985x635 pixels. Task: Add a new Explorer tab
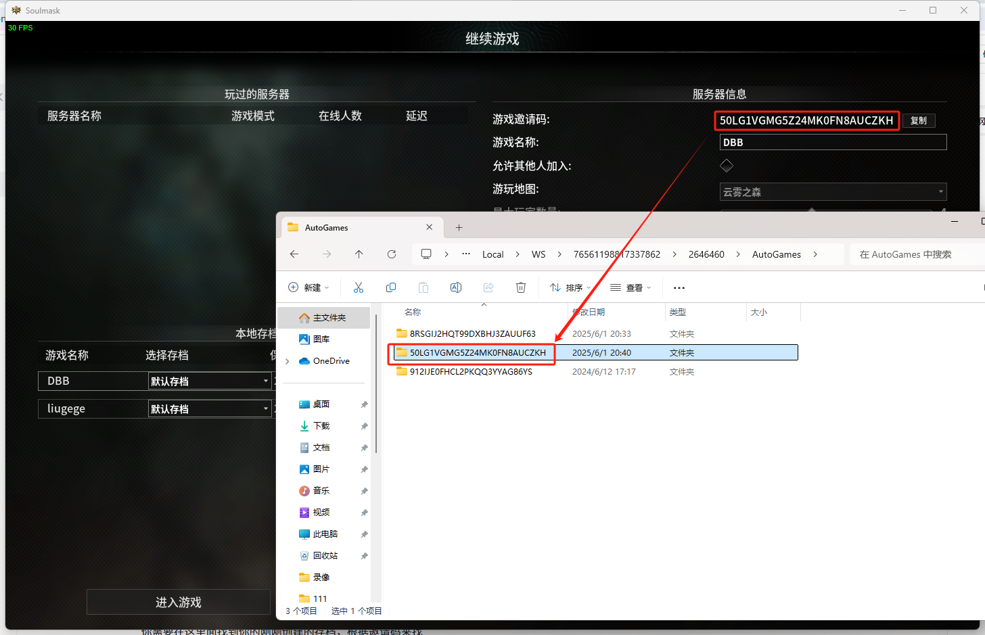coord(459,228)
